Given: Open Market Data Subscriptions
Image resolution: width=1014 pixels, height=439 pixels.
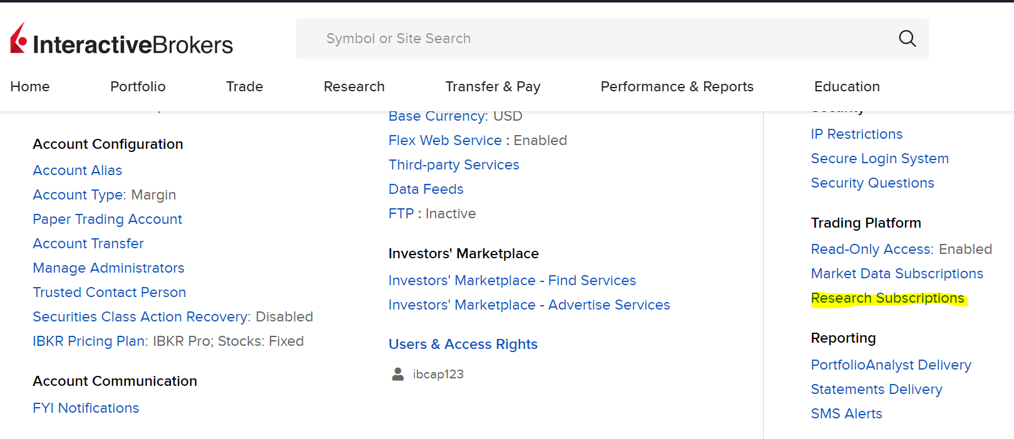Looking at the screenshot, I should pos(896,274).
